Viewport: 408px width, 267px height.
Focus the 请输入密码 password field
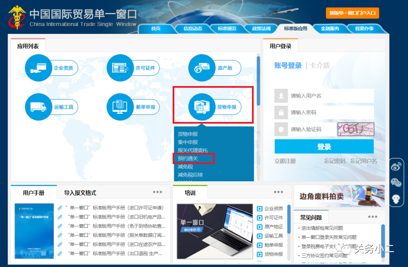pyautogui.click(x=324, y=113)
